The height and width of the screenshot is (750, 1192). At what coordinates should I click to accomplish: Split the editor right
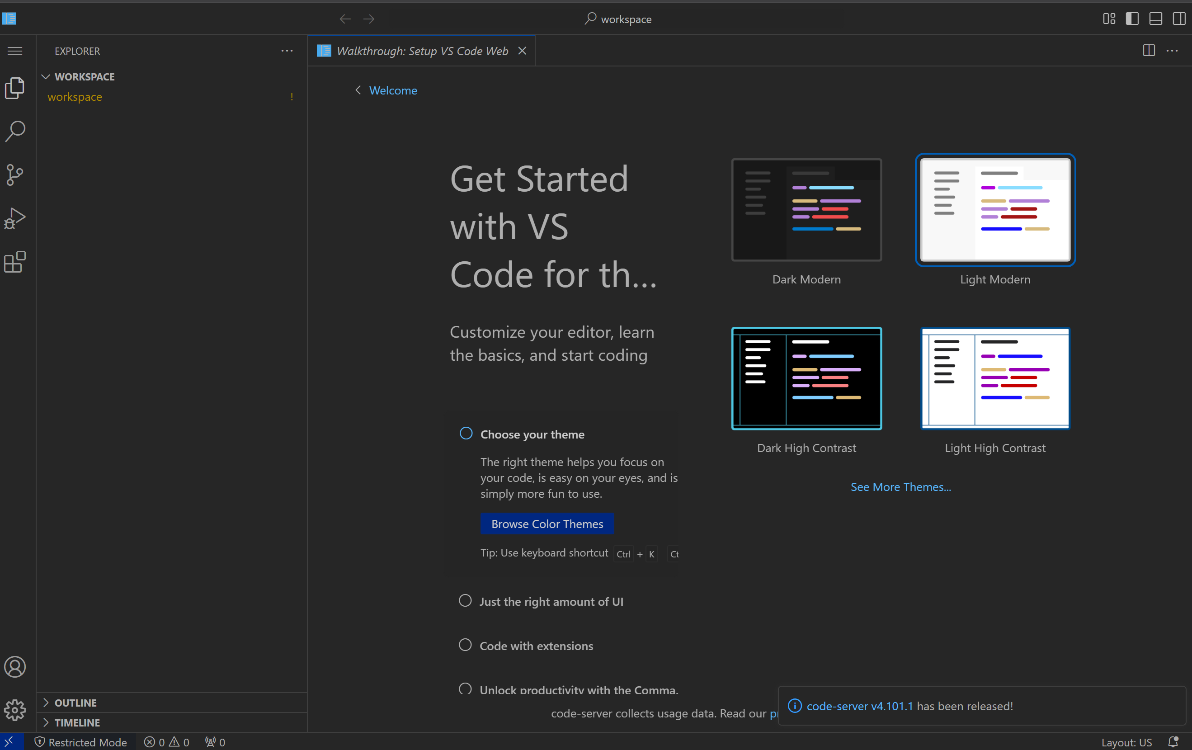point(1149,51)
